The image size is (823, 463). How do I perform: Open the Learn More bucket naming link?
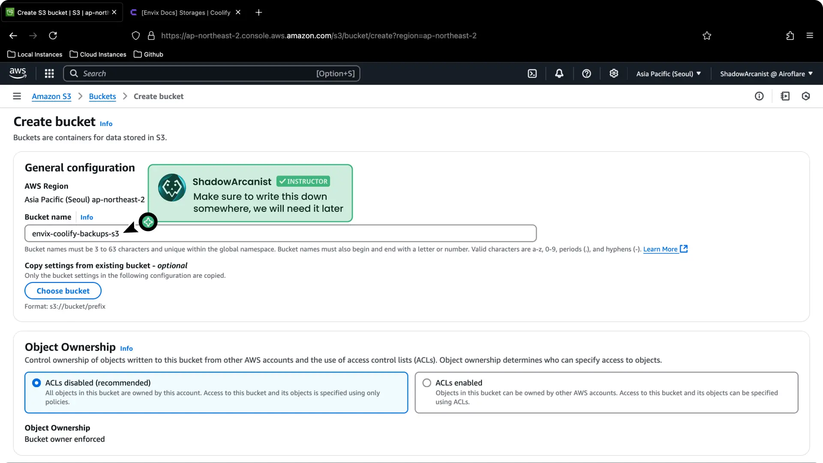coord(661,249)
